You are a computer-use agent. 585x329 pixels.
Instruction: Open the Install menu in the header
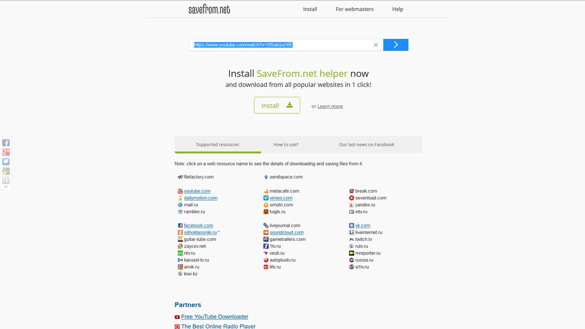pos(310,9)
